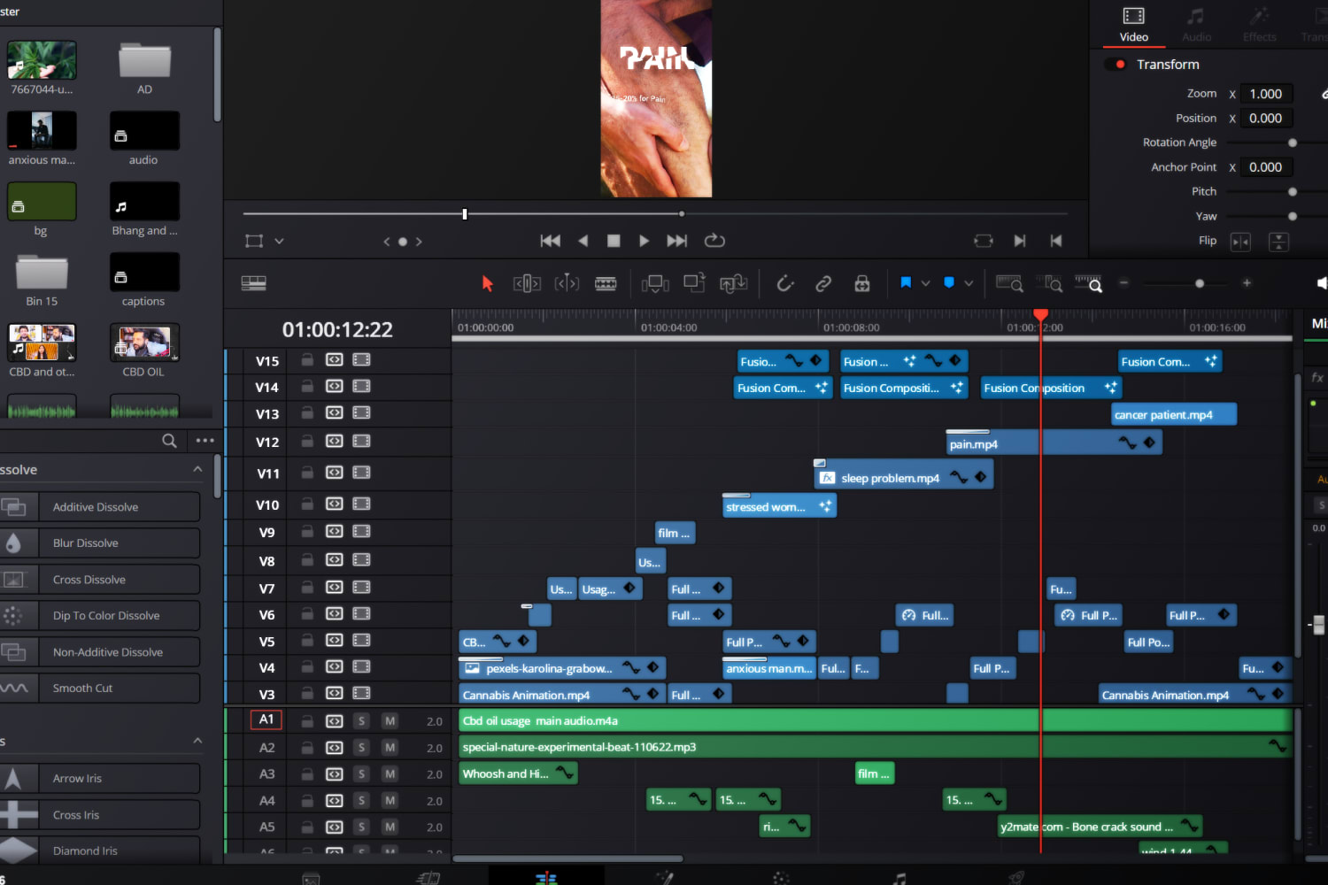Adjust the timeline zoom slider handle
Image resolution: width=1328 pixels, height=885 pixels.
pos(1200,283)
